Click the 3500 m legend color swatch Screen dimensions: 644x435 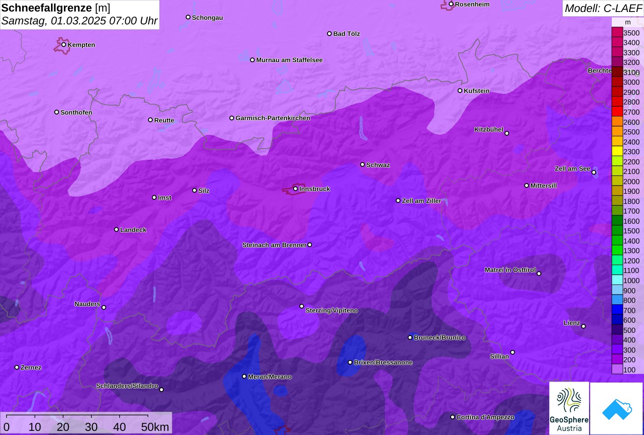click(x=617, y=33)
